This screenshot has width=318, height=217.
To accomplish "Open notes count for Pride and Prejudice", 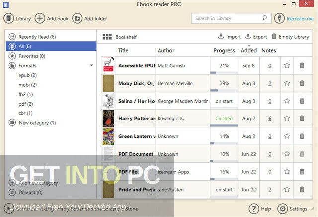I will 270,190.
